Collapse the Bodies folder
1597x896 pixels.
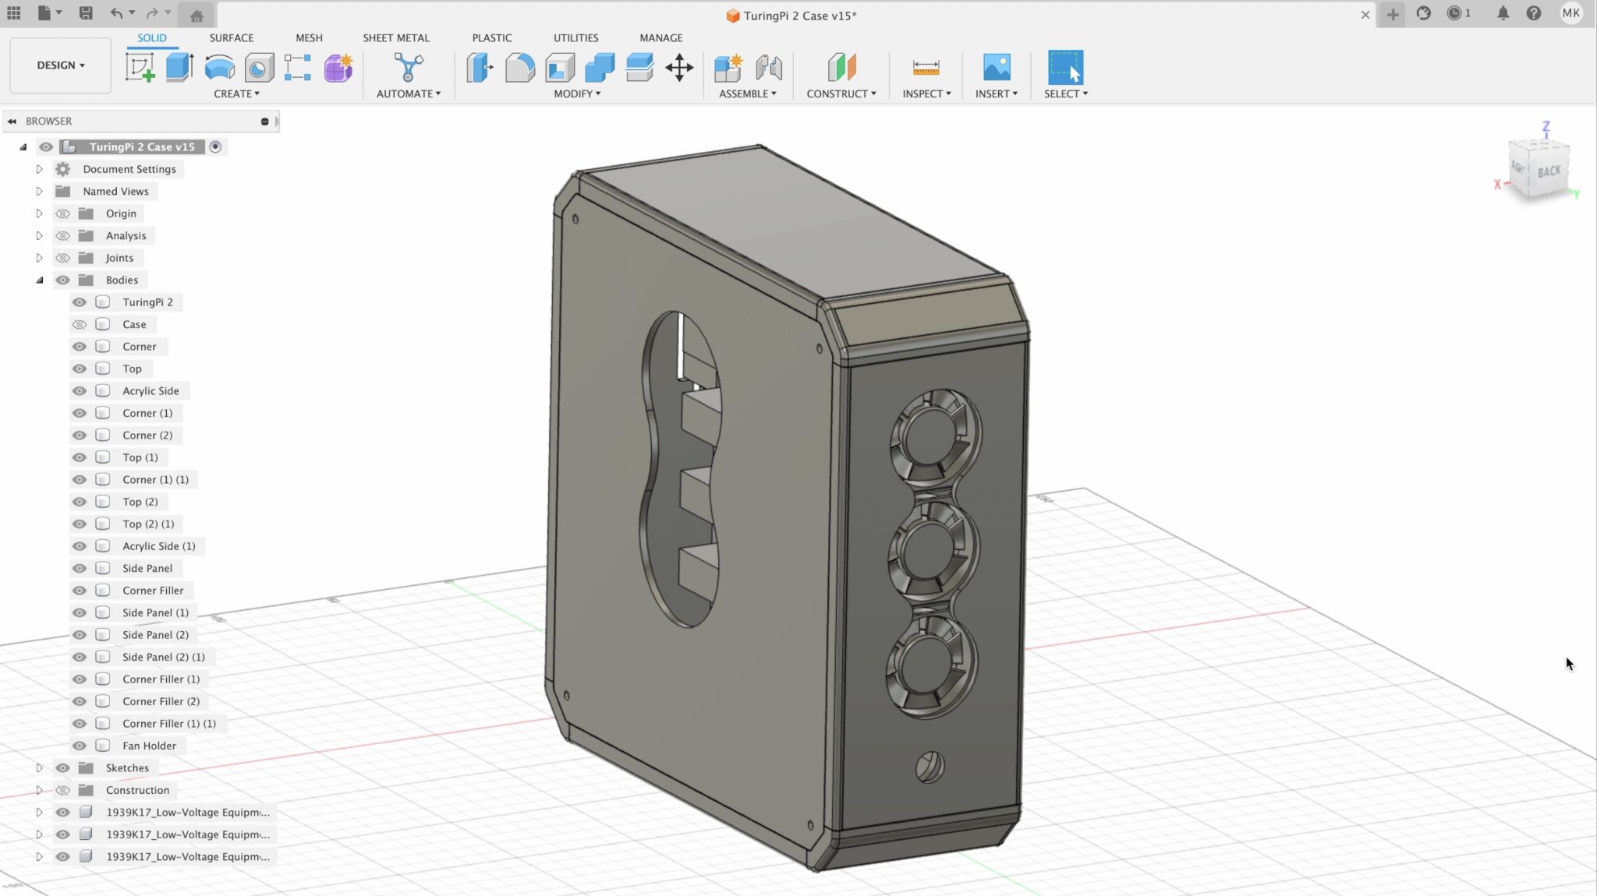(x=40, y=280)
